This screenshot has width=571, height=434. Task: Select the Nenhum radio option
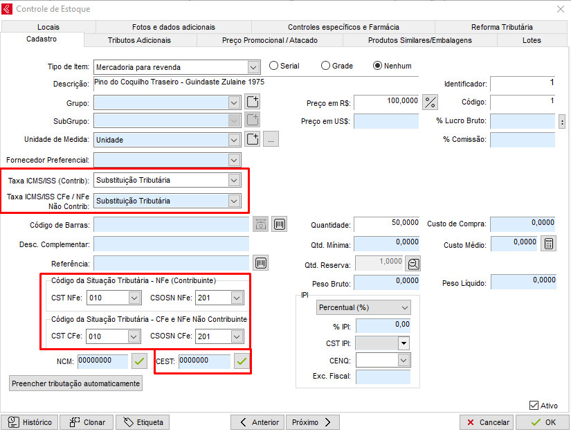[x=392, y=66]
